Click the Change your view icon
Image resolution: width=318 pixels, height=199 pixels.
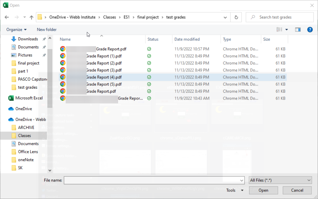pyautogui.click(x=280, y=30)
